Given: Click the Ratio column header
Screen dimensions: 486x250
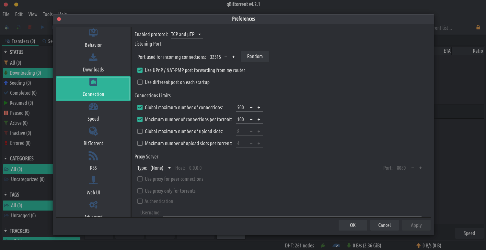Looking at the screenshot, I should [478, 51].
